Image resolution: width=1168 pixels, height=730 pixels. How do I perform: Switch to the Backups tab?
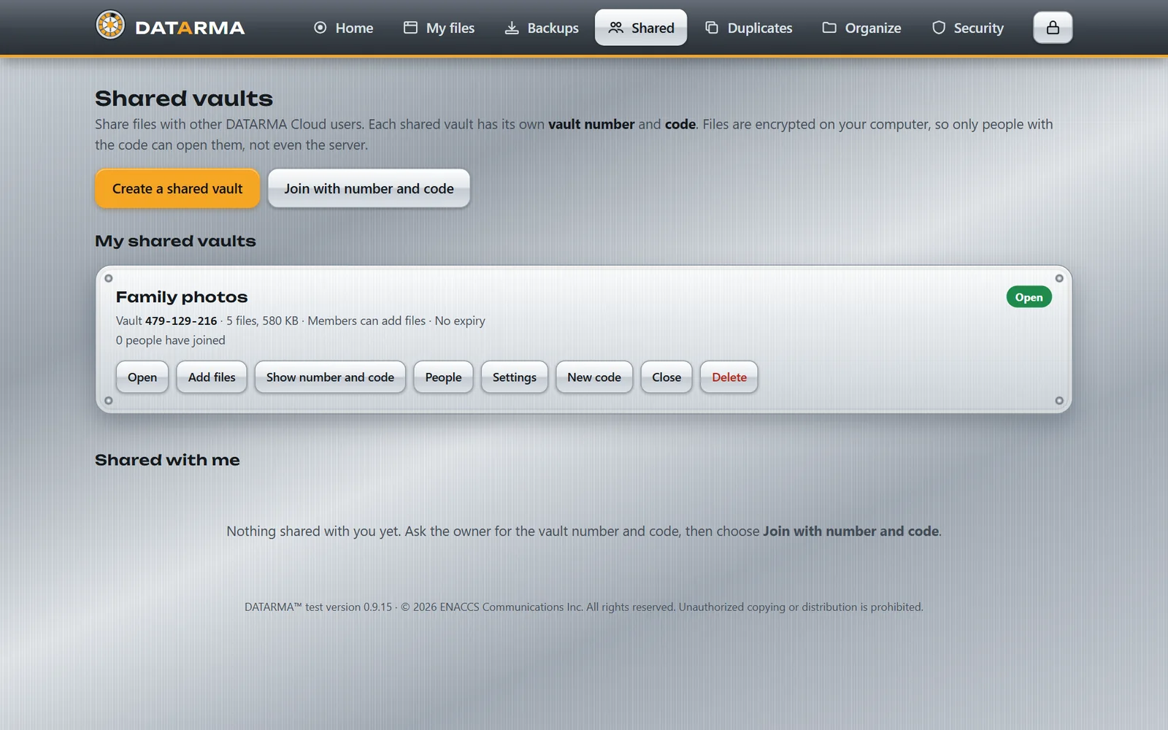542,28
